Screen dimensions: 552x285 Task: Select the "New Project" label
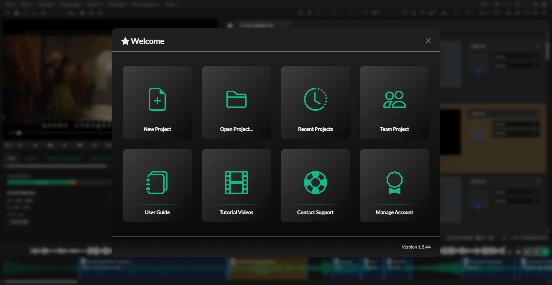tap(157, 129)
